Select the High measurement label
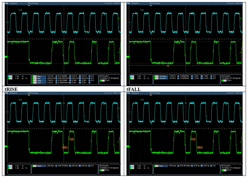This screenshot has height=177, width=248. click(42, 81)
